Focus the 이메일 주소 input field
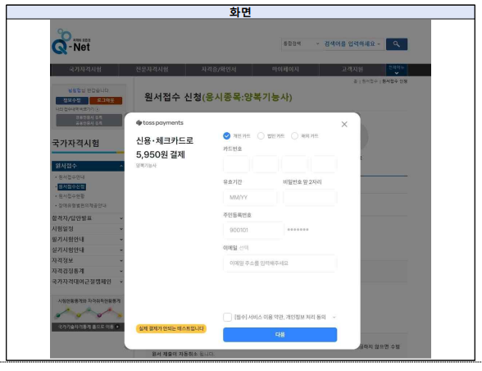482x371 pixels. [280, 263]
